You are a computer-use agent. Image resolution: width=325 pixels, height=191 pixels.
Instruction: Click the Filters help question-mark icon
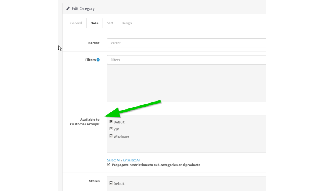[x=98, y=60]
